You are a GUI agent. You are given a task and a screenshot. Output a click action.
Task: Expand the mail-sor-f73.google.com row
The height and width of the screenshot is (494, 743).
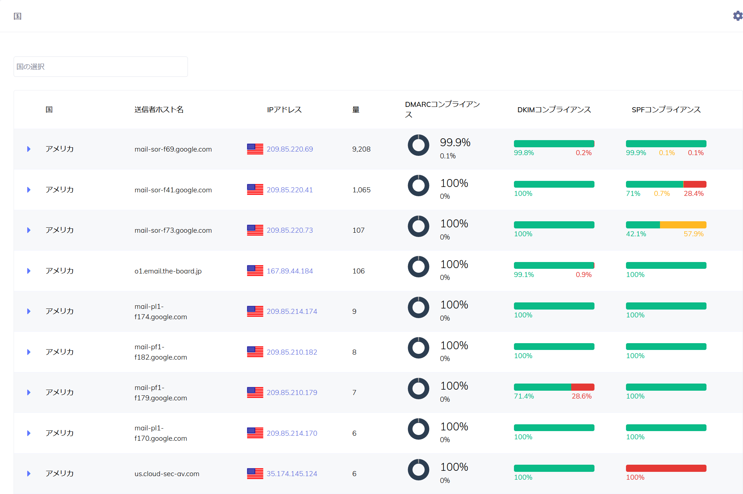point(29,230)
